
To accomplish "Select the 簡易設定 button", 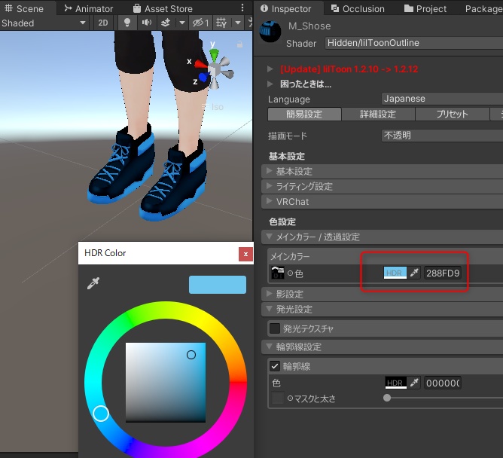I will [x=304, y=114].
